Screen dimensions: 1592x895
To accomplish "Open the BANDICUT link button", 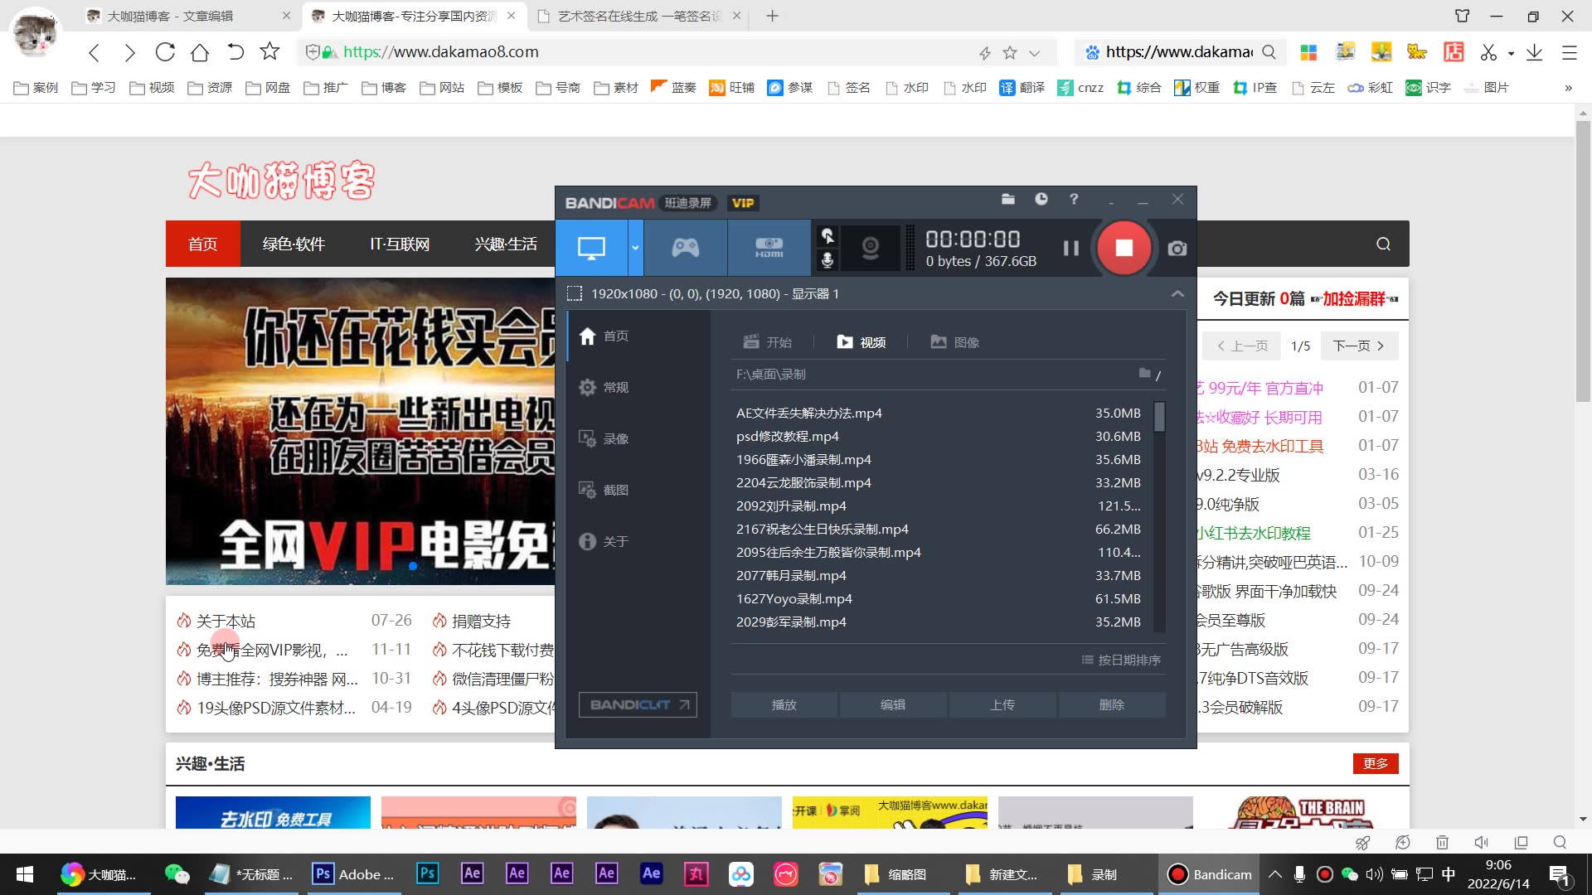I will click(x=638, y=704).
